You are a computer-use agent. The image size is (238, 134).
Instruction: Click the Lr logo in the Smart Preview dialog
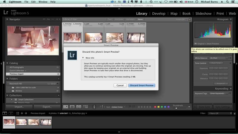click(x=72, y=55)
